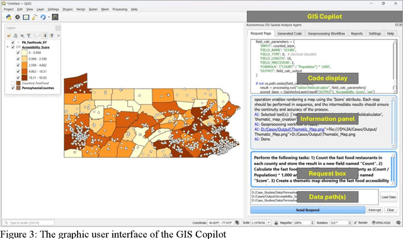Screen dimensions: 403x239
Task: Uncheck the 0.998 - 2.598 class
Action: pos(18,58)
